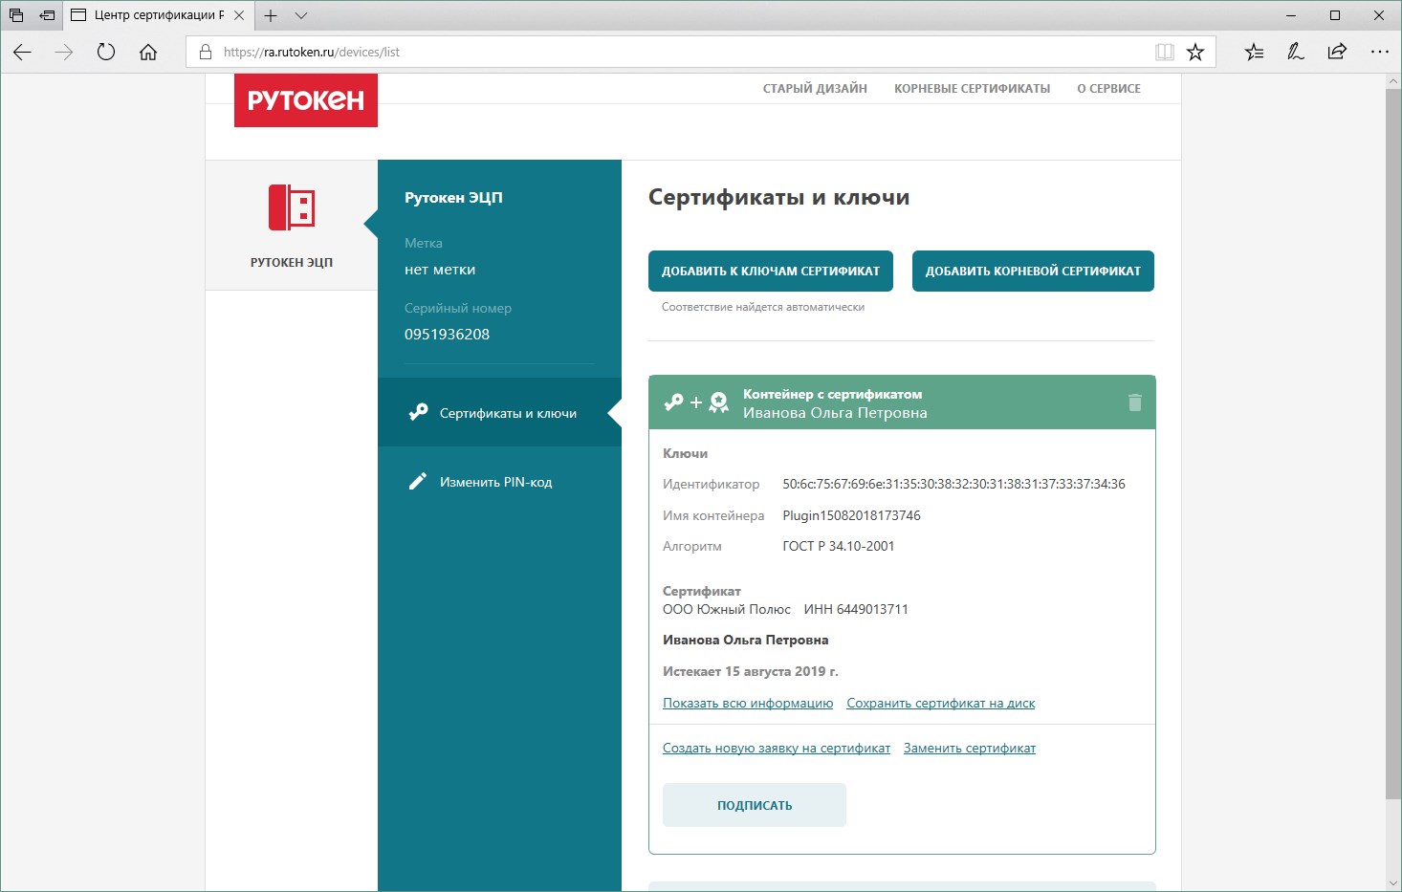Open КОРНЕВЫЕ СЕРТИФИКАТЫ menu item
1402x892 pixels.
click(x=972, y=88)
